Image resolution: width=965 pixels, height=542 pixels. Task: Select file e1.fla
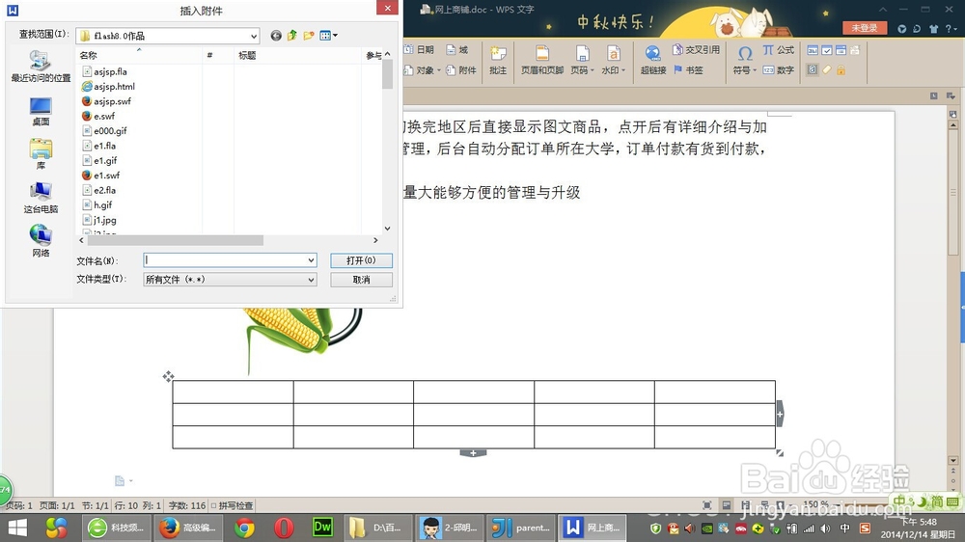coord(99,146)
